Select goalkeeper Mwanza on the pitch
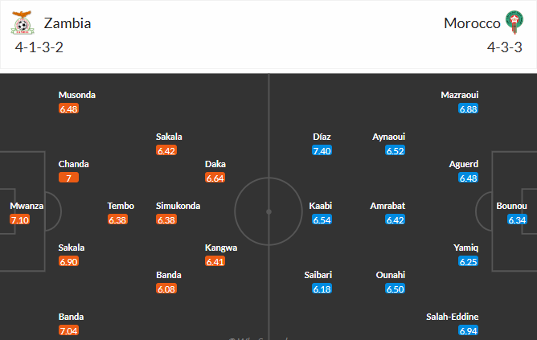This screenshot has width=537, height=340. click(27, 206)
